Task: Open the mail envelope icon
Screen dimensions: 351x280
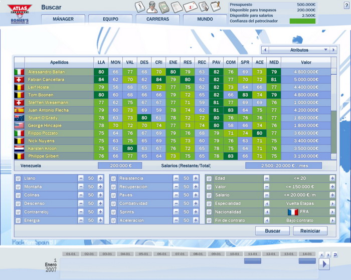Action: pyautogui.click(x=191, y=7)
